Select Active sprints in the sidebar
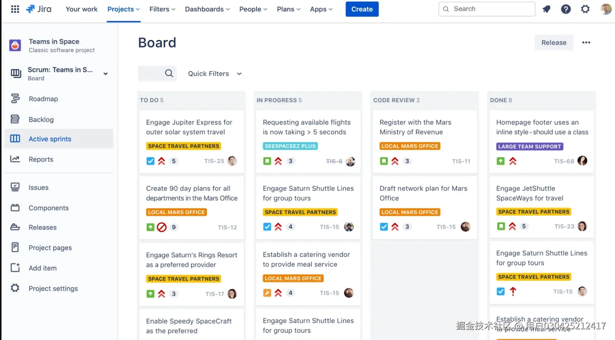Screen dimensions: 615x340 [59, 139]
